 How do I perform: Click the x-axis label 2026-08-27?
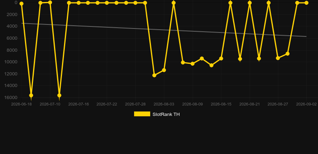(278, 104)
